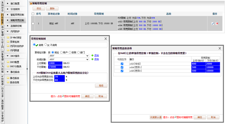The height and width of the screenshot is (124, 225).
Task: Open the 内网攻击防护 folder item
Action: pyautogui.click(x=15, y=46)
